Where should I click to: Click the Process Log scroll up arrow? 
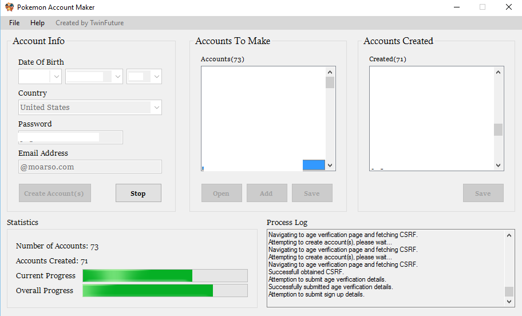pyautogui.click(x=509, y=235)
